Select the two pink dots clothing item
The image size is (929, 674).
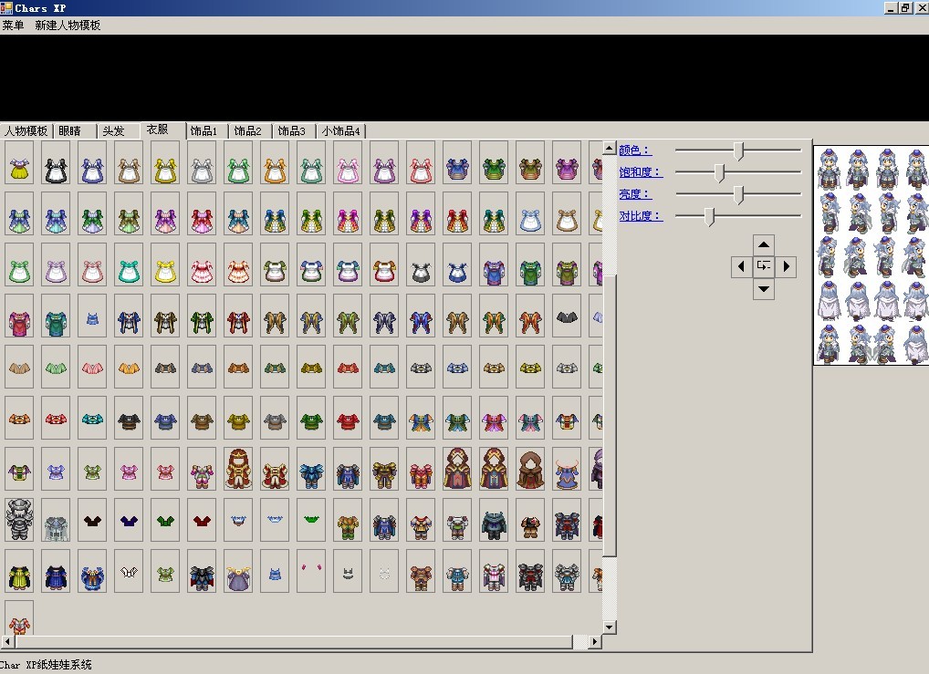311,571
